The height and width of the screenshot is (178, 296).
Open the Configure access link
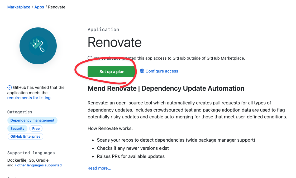pos(162,71)
